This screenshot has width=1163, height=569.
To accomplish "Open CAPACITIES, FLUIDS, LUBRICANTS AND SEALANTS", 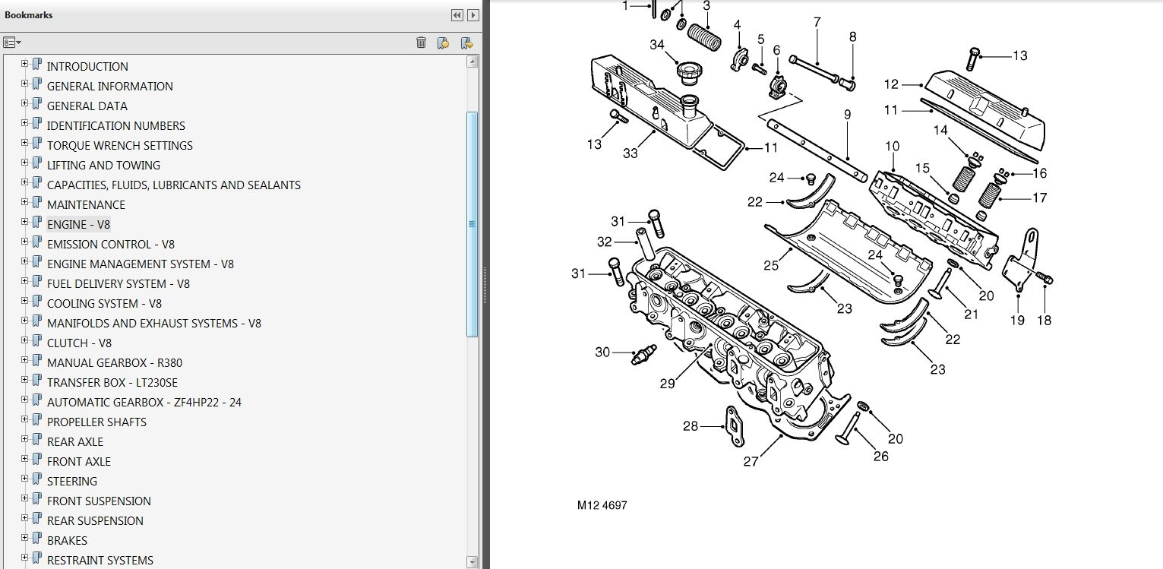I will click(174, 185).
